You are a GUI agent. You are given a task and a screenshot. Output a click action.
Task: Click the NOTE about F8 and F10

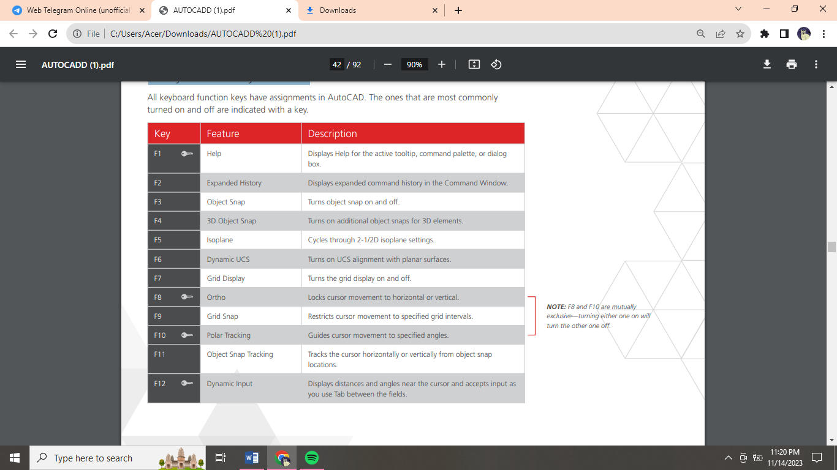(x=599, y=316)
